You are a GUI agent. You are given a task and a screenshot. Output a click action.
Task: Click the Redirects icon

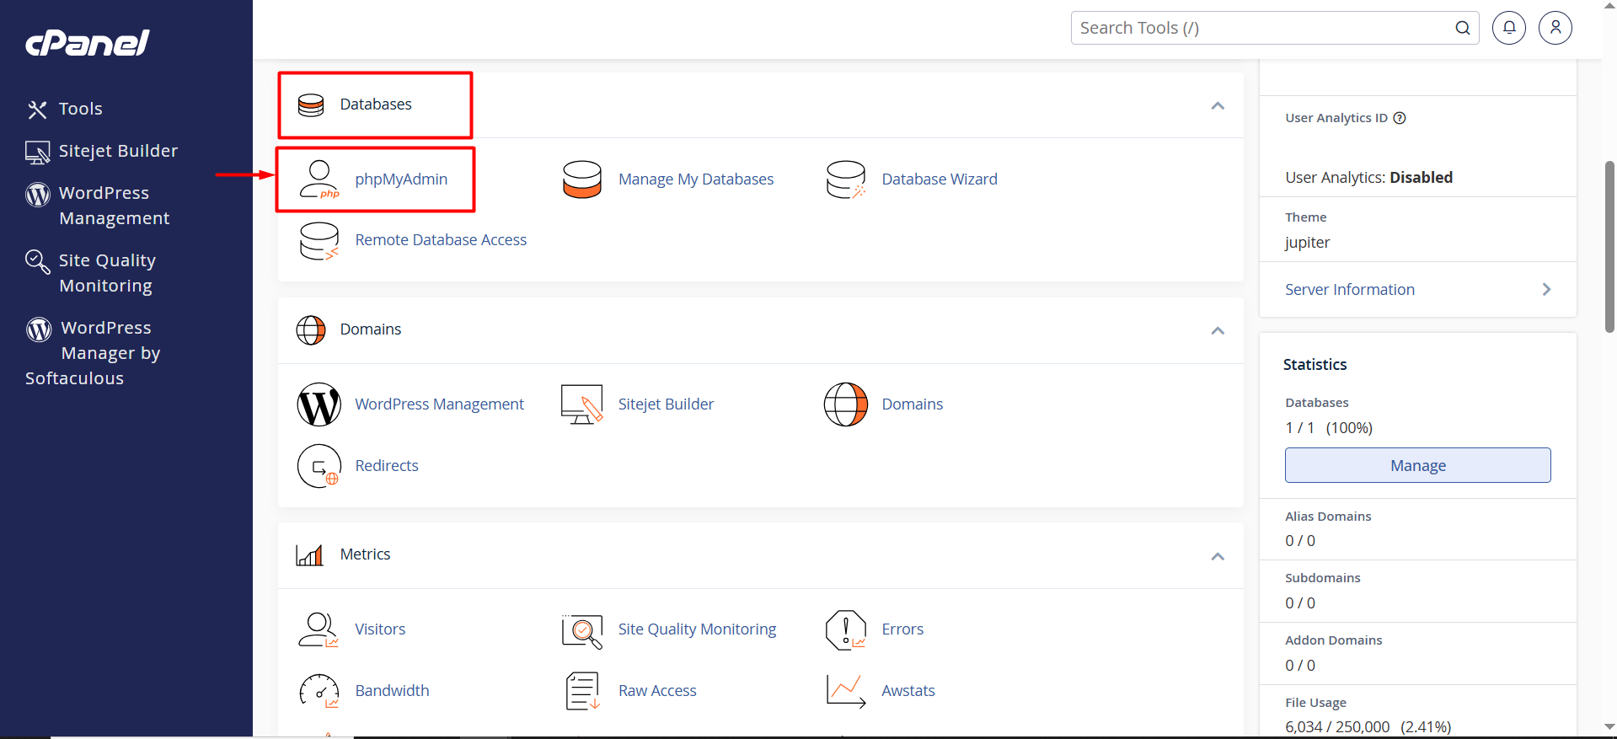(319, 466)
